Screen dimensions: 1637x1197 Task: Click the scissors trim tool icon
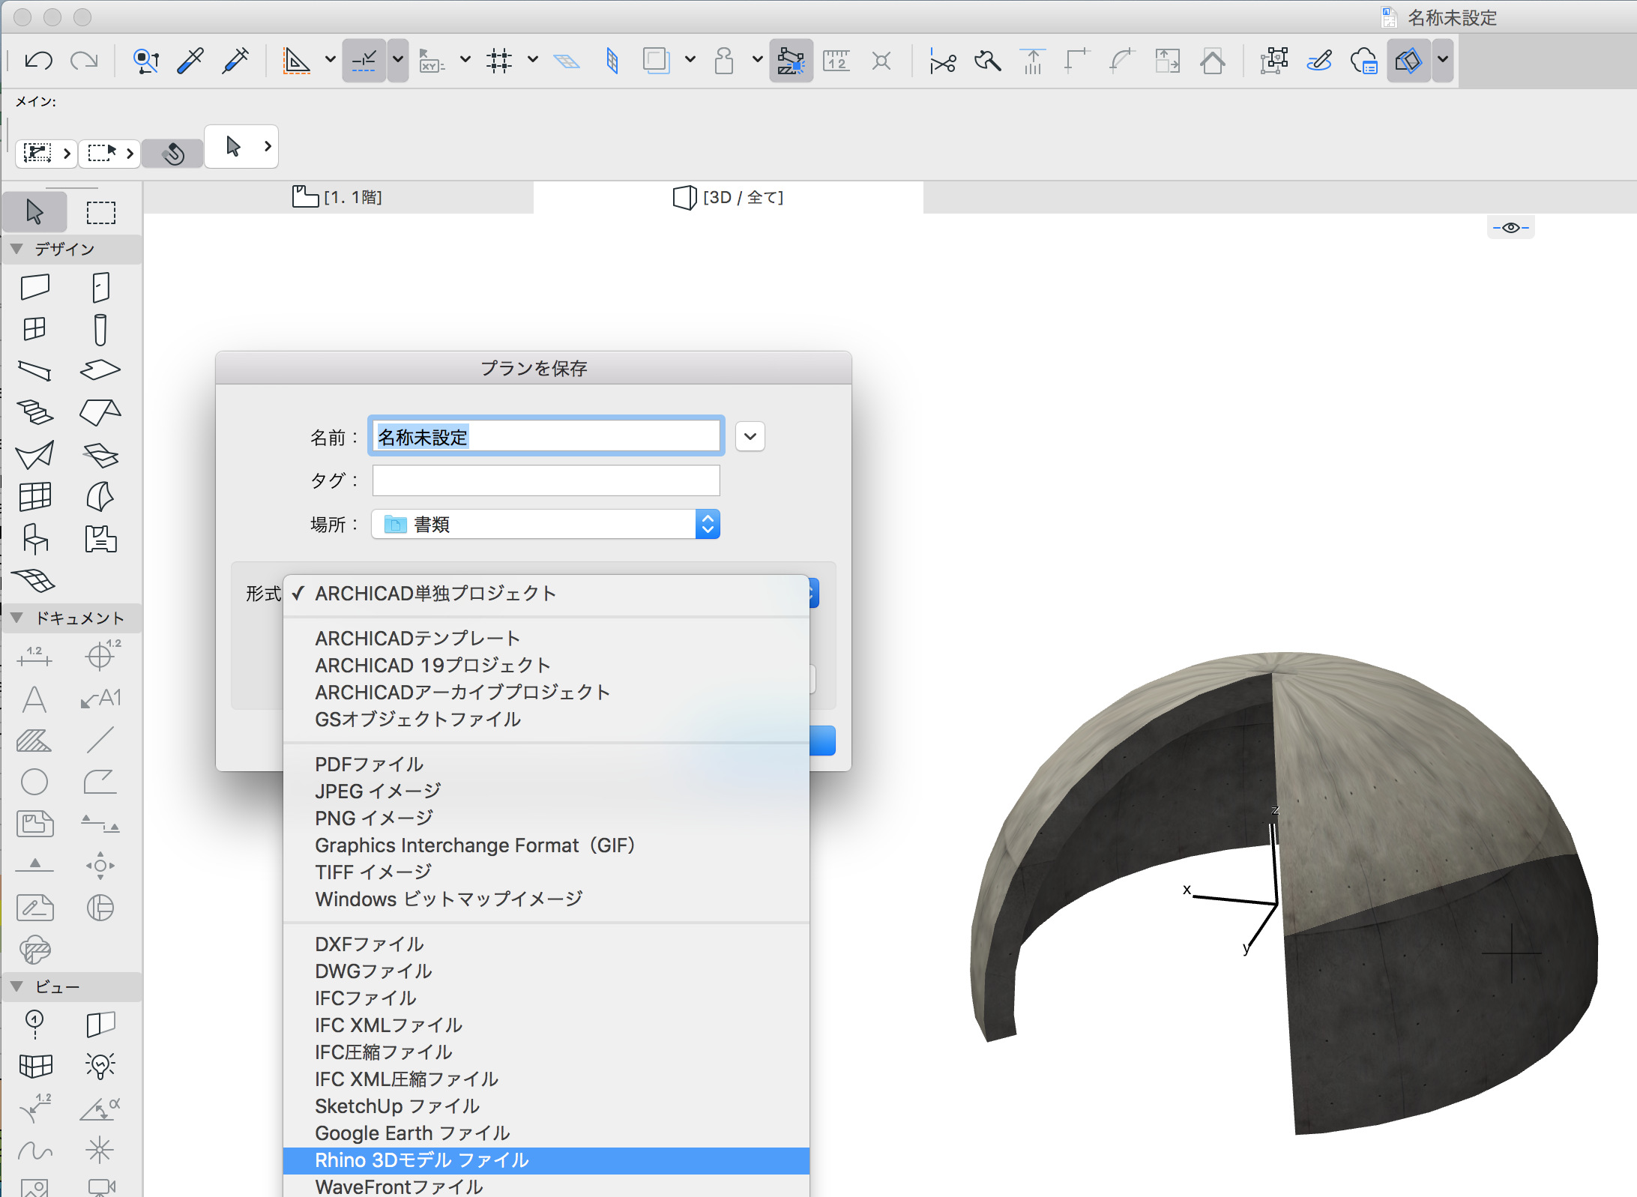[x=942, y=61]
